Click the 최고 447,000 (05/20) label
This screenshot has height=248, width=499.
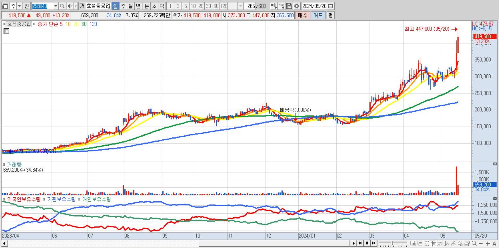pos(427,29)
